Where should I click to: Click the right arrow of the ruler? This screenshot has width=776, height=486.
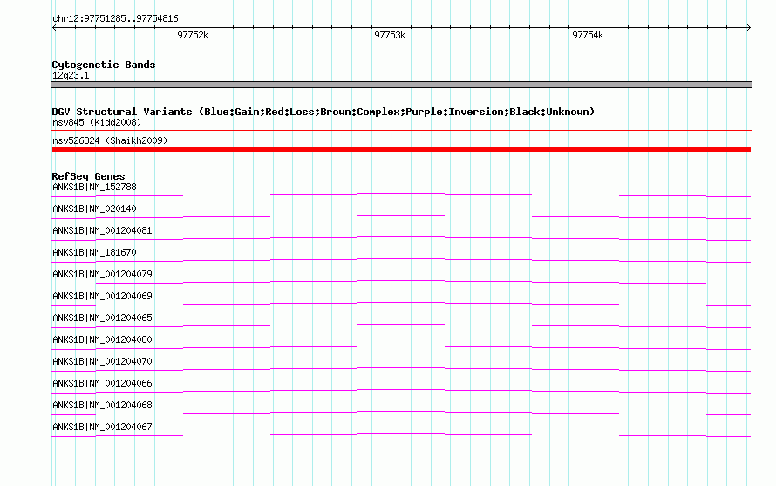pyautogui.click(x=748, y=28)
